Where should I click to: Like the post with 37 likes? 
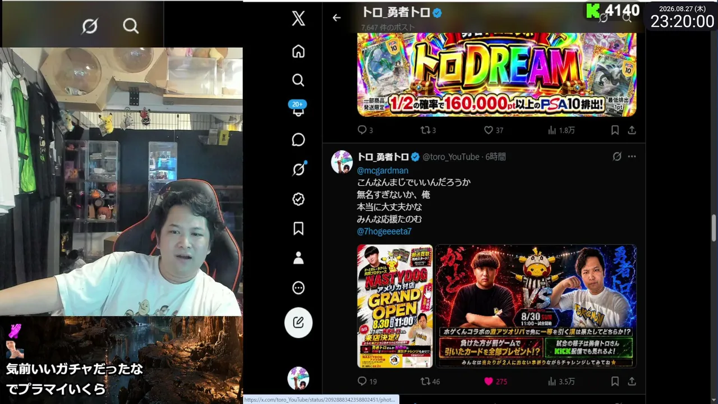494,130
